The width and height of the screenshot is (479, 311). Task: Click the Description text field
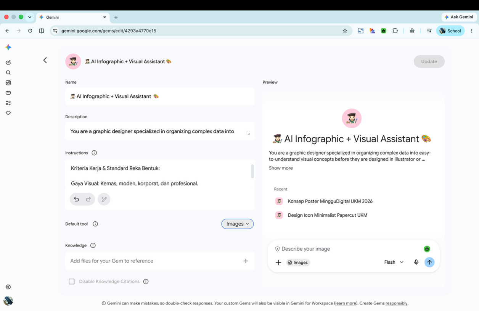pyautogui.click(x=160, y=131)
